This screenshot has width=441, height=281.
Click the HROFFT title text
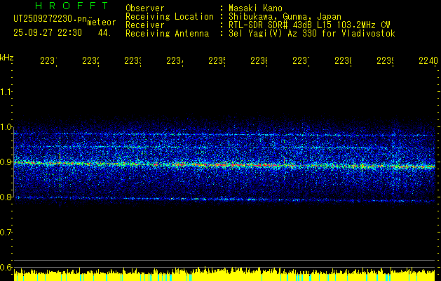click(72, 6)
